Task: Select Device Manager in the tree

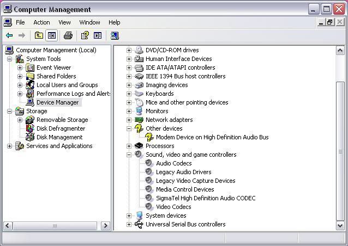Action: tap(57, 102)
